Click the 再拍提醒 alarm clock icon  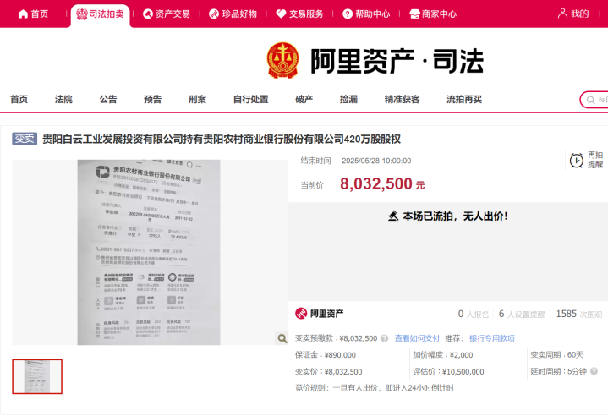coord(577,161)
